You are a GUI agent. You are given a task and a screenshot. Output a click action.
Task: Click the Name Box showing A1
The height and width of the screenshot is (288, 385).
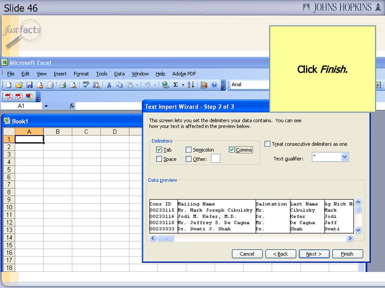pos(21,106)
